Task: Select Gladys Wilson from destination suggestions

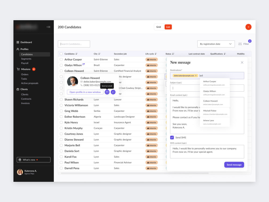Action: click(215, 93)
